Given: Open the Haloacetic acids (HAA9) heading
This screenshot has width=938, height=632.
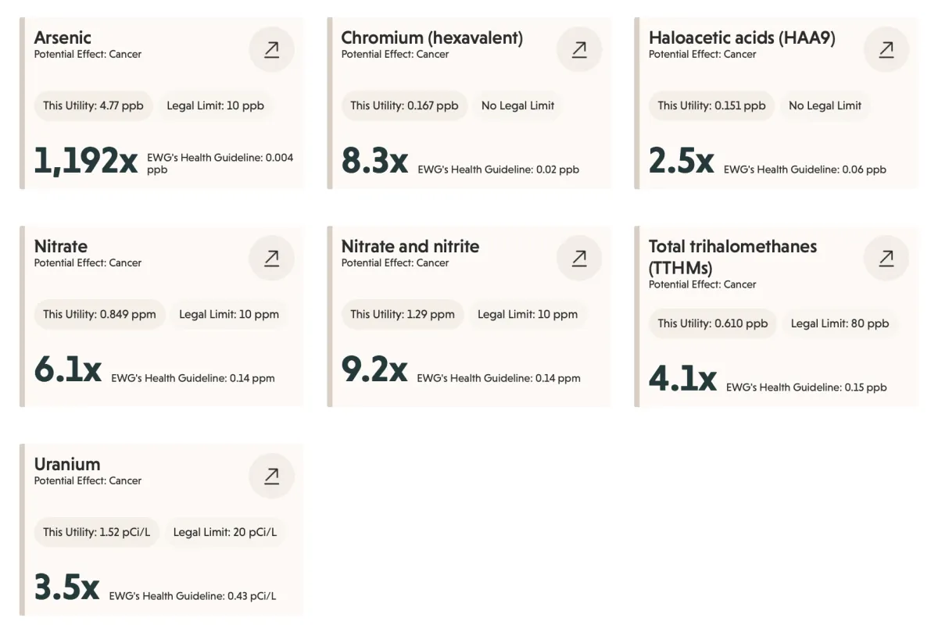Looking at the screenshot, I should 742,37.
